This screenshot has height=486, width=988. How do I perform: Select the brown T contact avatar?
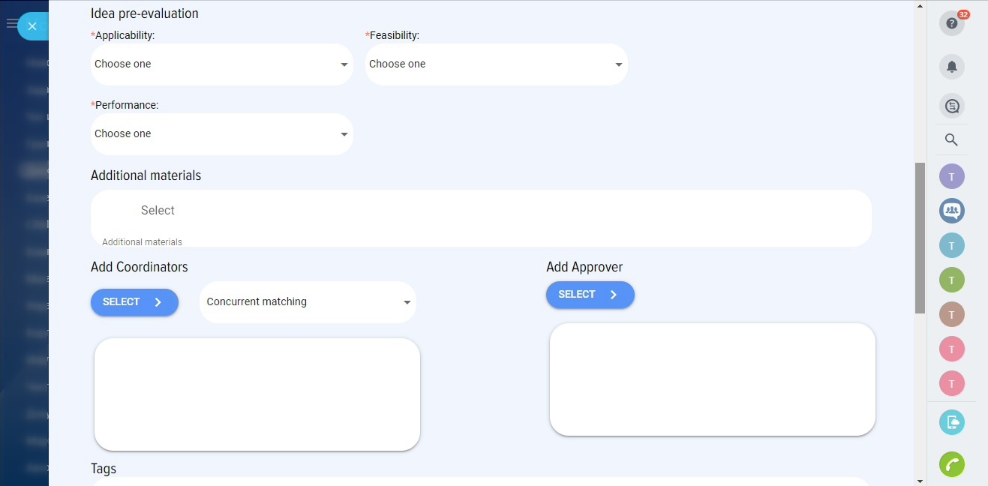[x=951, y=314]
